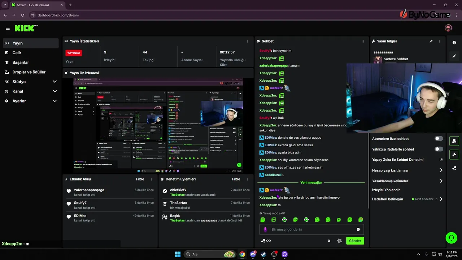The image size is (462, 260).
Task: Open zaferbabaproqaga username in activity feed
Action: (x=89, y=190)
